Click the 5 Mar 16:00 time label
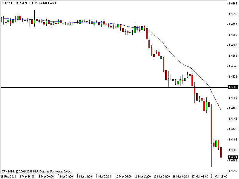The image size is (239, 179). click(x=85, y=176)
